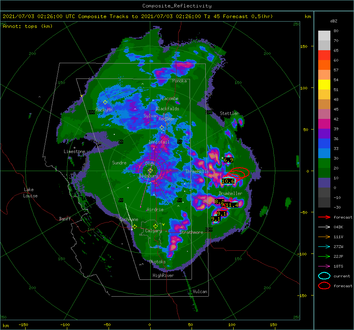
Task: Select the Ponoka city label
Action: click(x=179, y=81)
